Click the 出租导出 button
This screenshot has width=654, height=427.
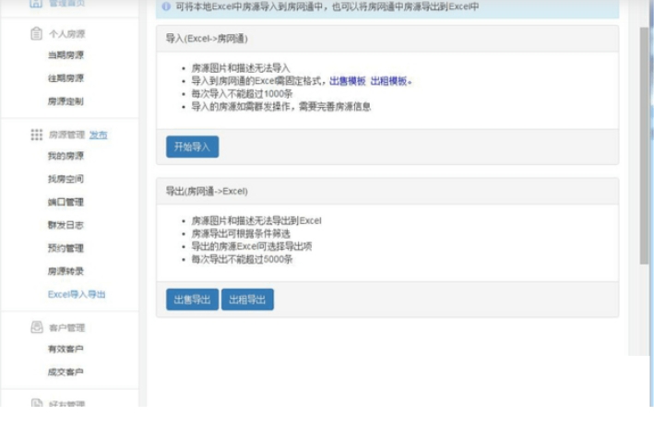(247, 300)
